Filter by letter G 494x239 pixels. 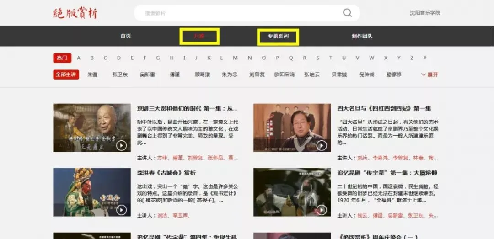coord(158,58)
